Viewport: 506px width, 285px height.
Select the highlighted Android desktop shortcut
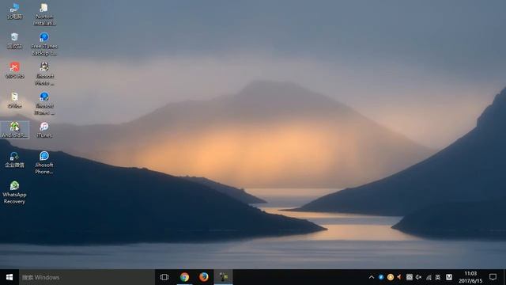point(14,130)
